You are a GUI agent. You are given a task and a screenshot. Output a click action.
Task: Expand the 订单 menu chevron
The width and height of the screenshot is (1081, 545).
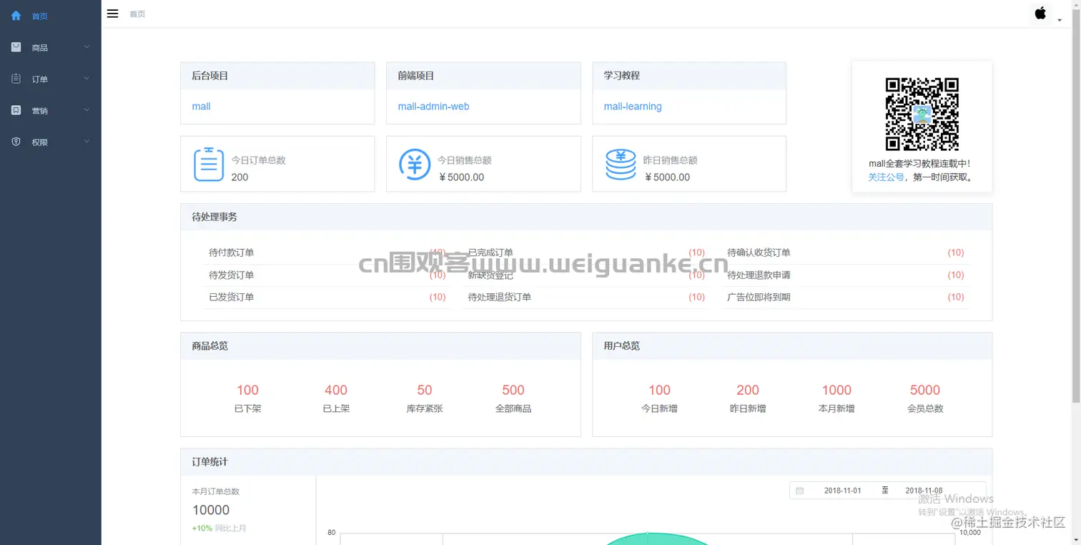click(87, 79)
